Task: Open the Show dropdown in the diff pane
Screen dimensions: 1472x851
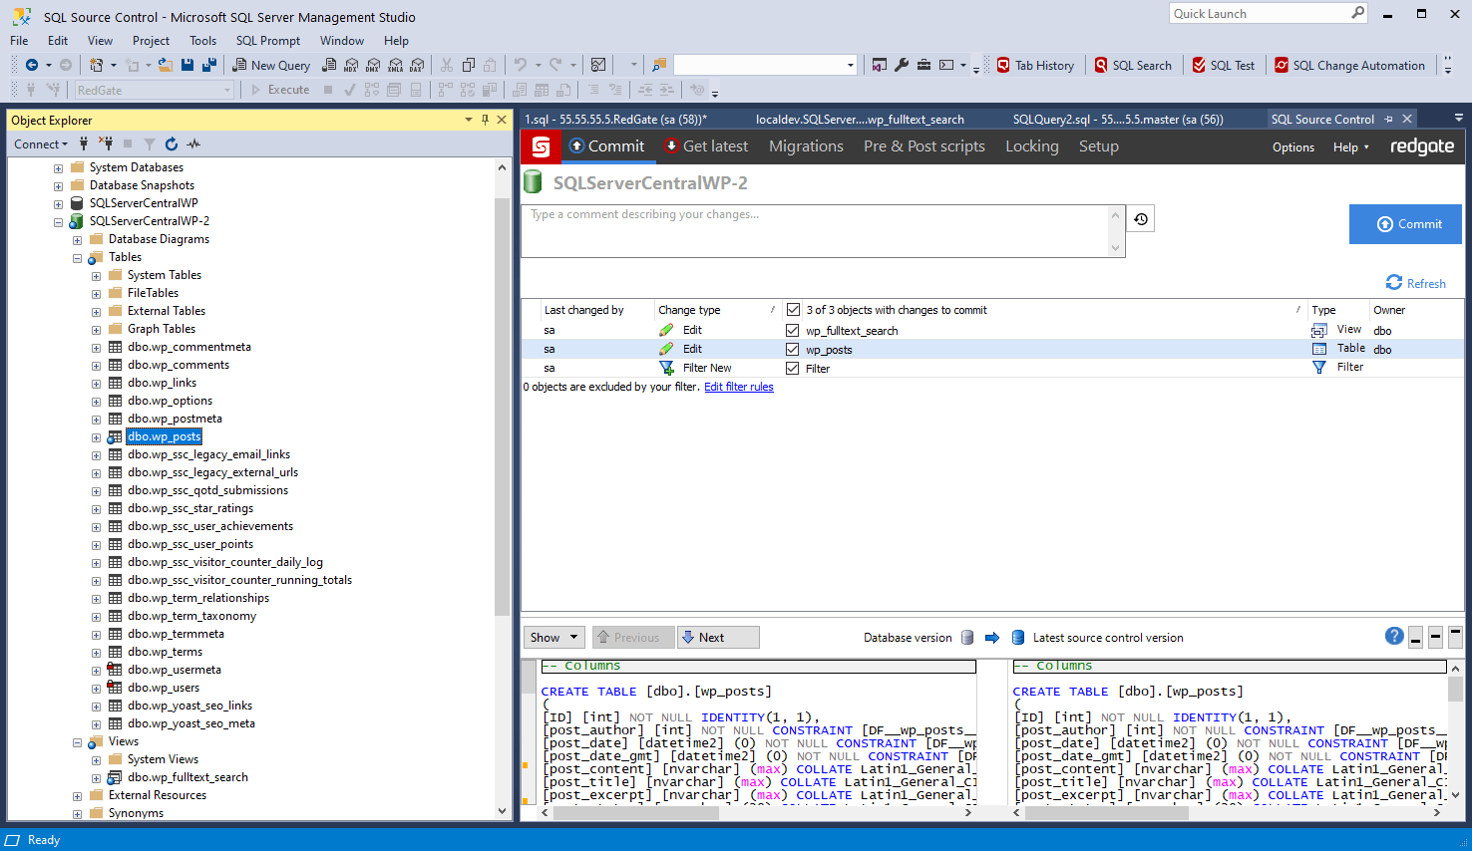Action: tap(553, 638)
